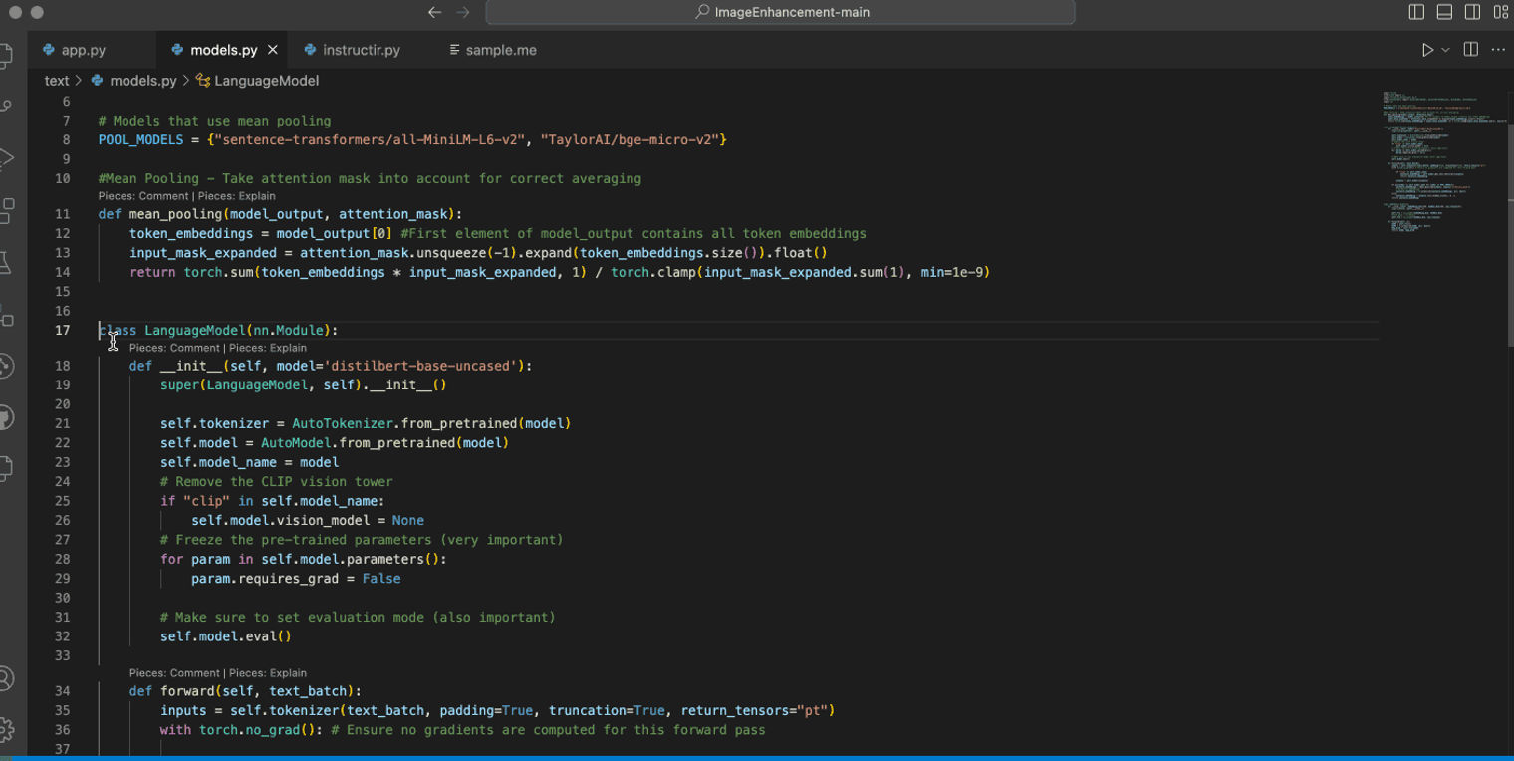This screenshot has height=761, width=1514.
Task: Go back using the left arrow
Action: (434, 12)
